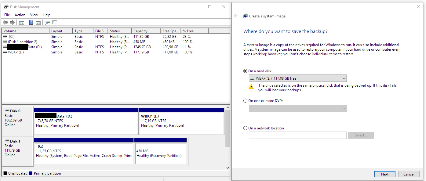The height and width of the screenshot is (181, 426).
Task: Click the WBKP (E:) drive icon in volume list
Action: (x=4, y=52)
